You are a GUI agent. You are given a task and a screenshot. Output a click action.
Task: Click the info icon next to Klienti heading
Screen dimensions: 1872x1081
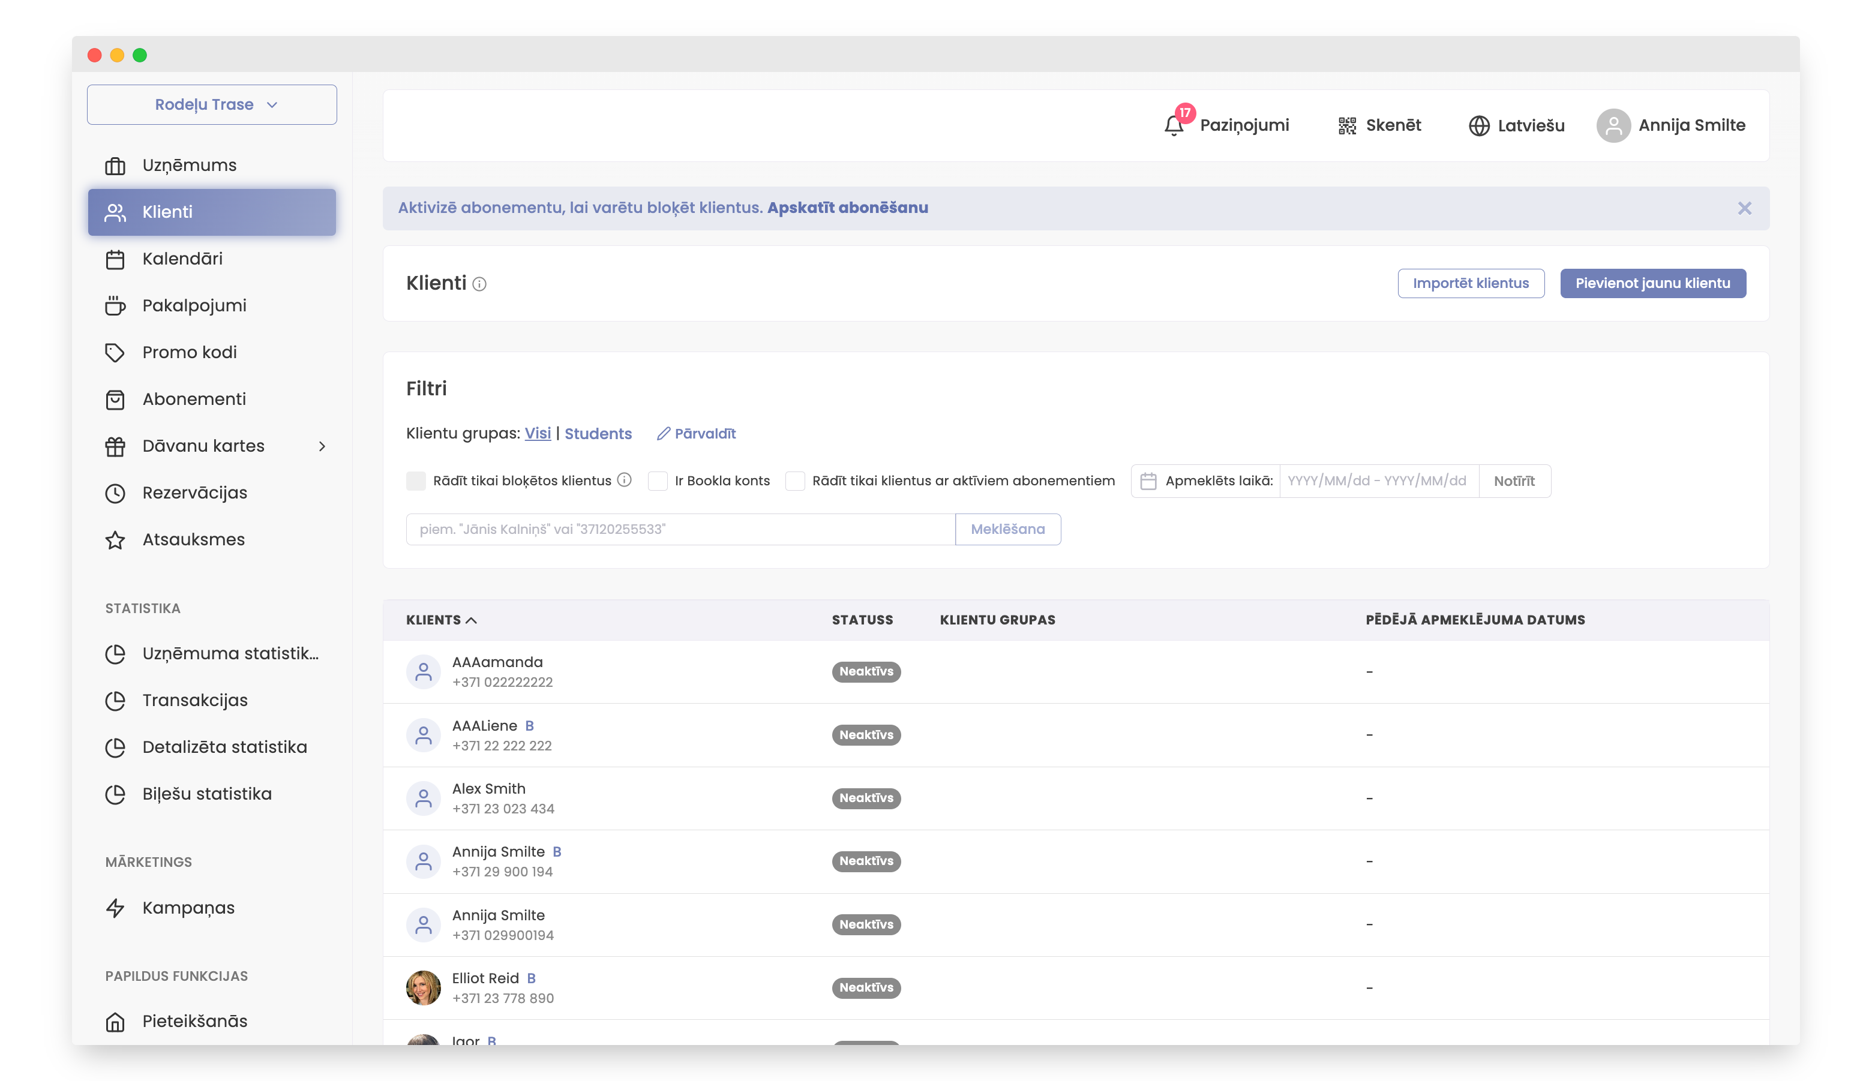(479, 284)
